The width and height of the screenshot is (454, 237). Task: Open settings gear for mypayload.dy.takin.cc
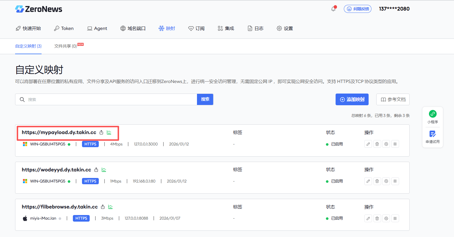(x=386, y=144)
